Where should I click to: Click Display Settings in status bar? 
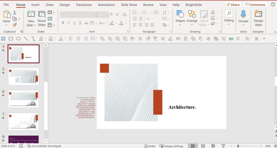171,146
